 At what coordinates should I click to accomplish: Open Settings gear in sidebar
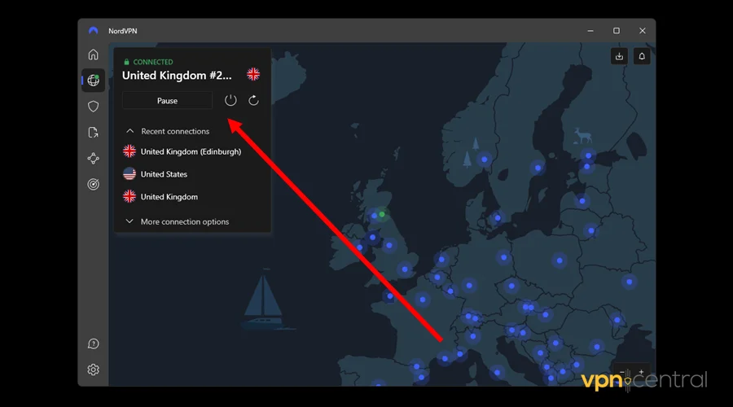point(93,370)
